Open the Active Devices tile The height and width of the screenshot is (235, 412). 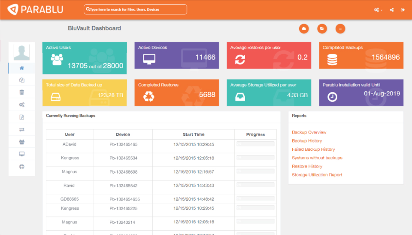click(x=176, y=55)
